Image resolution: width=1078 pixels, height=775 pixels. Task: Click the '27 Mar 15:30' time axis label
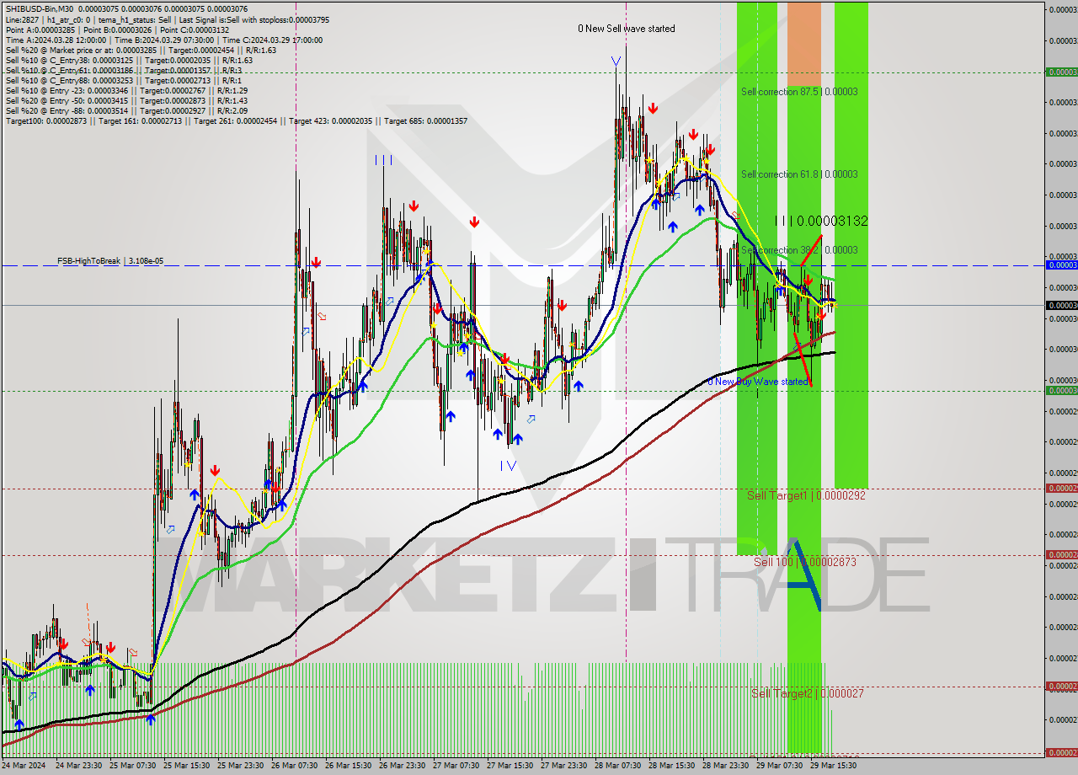(510, 766)
